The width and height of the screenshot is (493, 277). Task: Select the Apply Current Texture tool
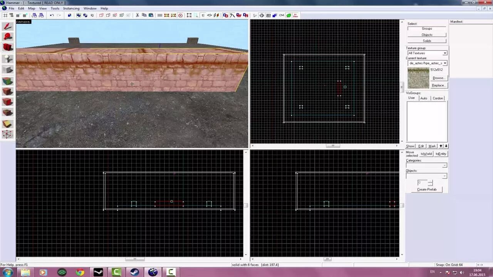click(8, 92)
